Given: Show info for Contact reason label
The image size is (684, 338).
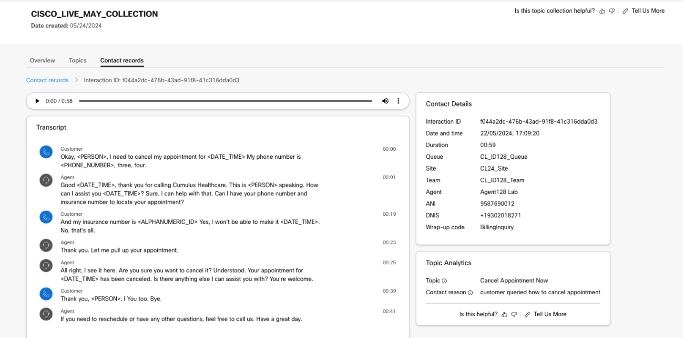Looking at the screenshot, I should (470, 293).
